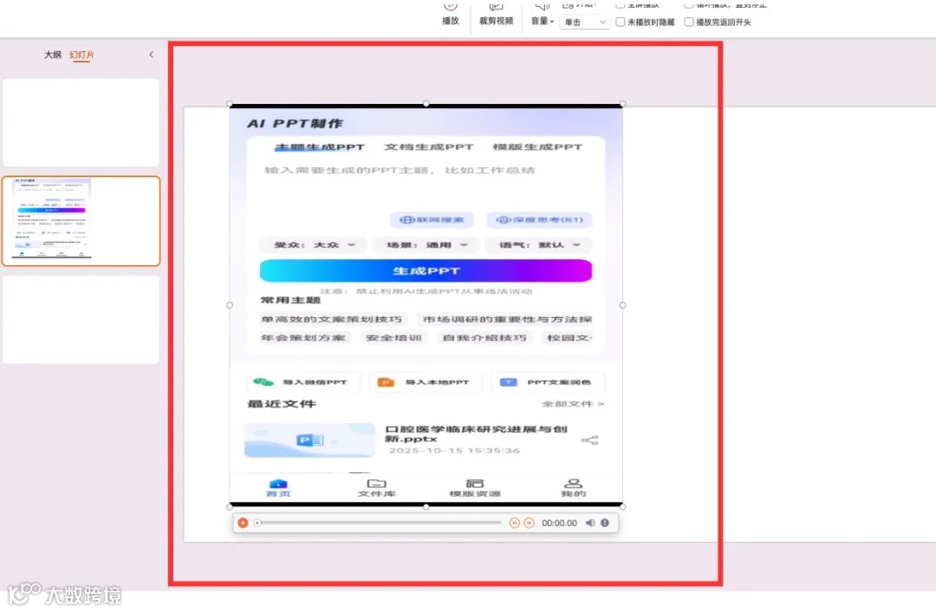The height and width of the screenshot is (612, 936).
Task: Click the 口腔医学临床研究进展与创新.pptx file name
Action: 476,434
